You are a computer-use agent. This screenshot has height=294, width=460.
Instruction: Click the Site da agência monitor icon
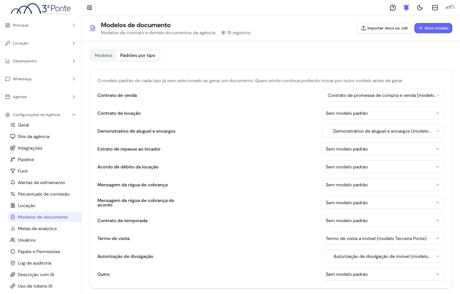pyautogui.click(x=13, y=136)
